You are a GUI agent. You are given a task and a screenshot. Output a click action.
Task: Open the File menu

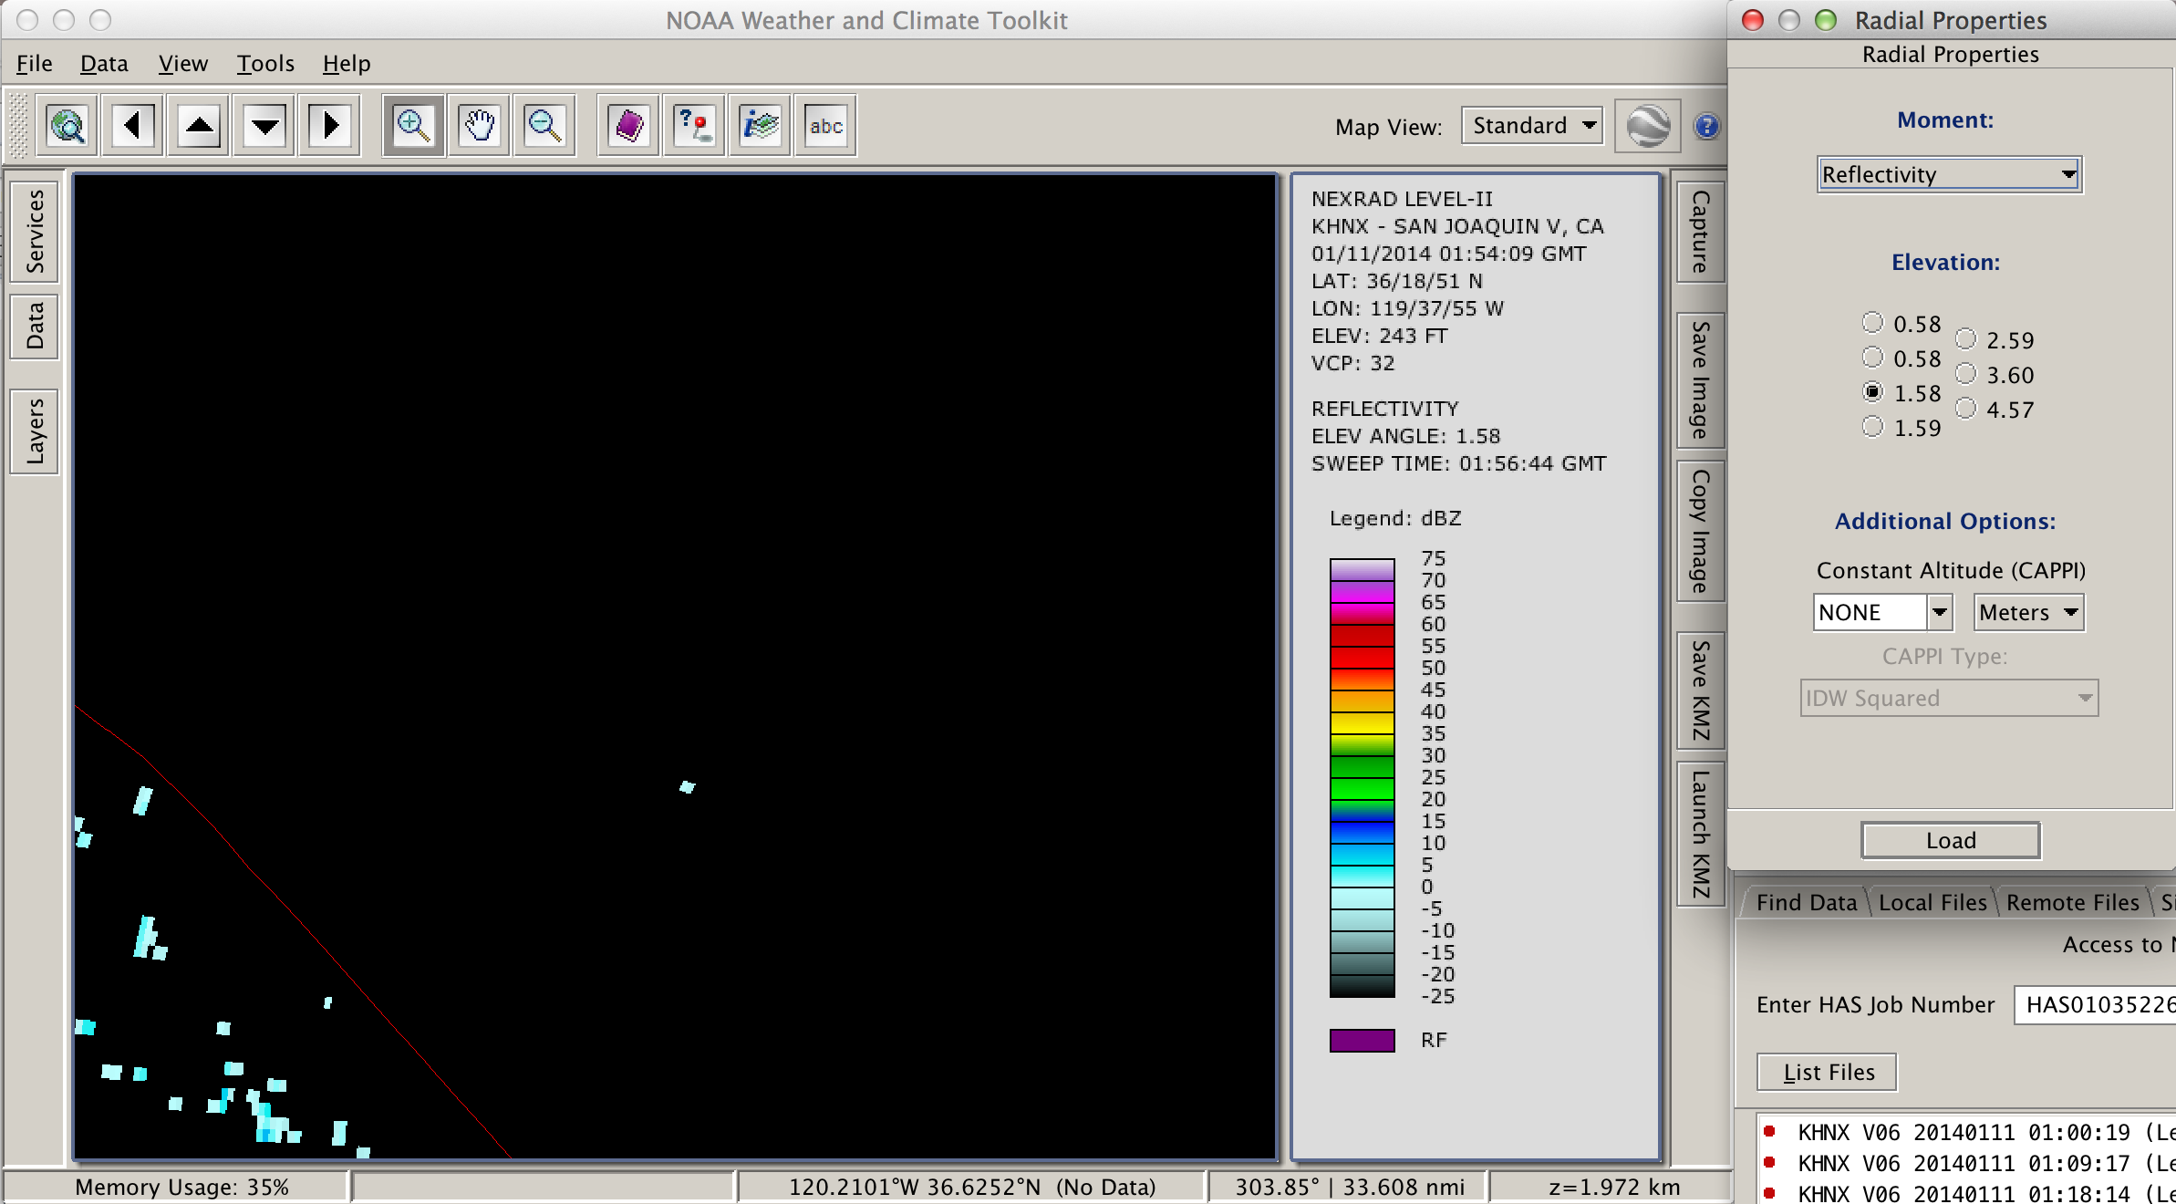point(35,63)
